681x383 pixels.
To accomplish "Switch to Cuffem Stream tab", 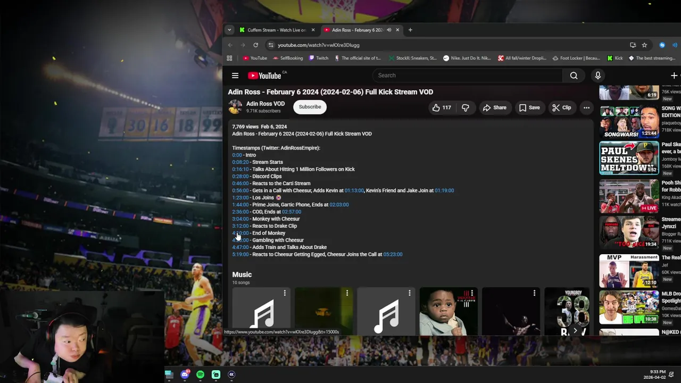I will 277,30.
